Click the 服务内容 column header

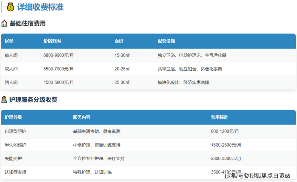(x=81, y=117)
